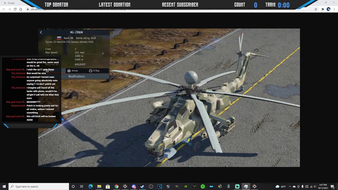The height and width of the screenshot is (190, 338).
Task: Open the weather widget showing 68°F
Action: pyautogui.click(x=280, y=187)
